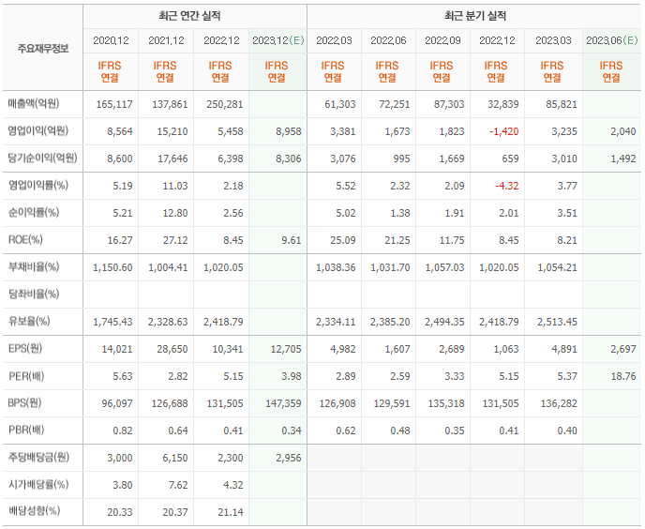This screenshot has width=645, height=529.
Task: Select quarterly revenue value 32,839
Action: (x=503, y=104)
